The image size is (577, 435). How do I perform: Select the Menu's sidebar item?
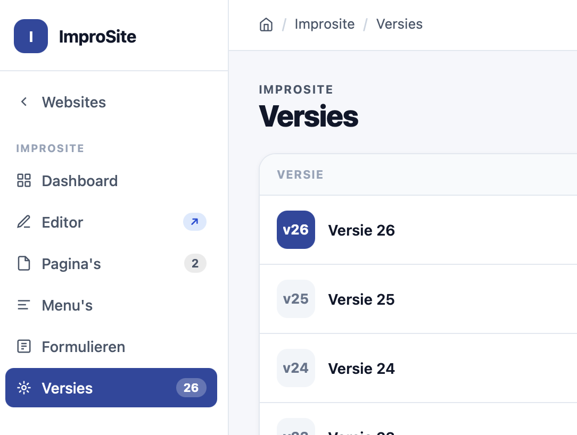(67, 305)
